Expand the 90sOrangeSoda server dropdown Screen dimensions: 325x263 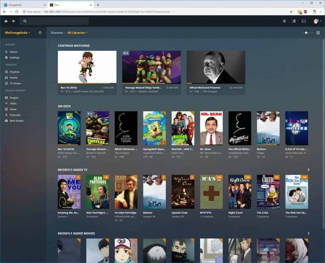click(x=17, y=32)
